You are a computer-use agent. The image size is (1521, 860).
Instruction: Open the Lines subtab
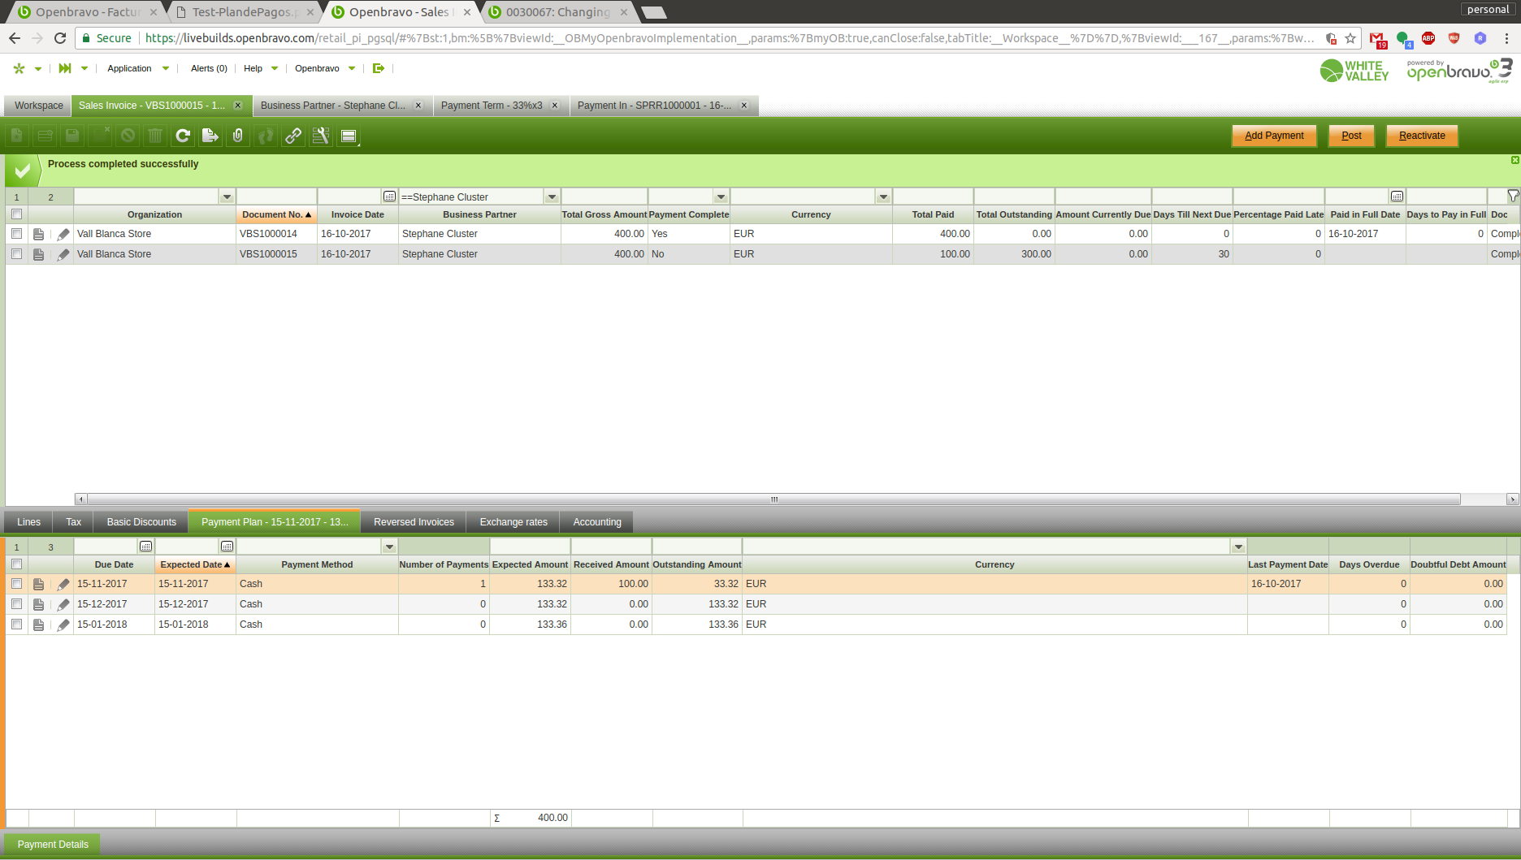pos(28,522)
